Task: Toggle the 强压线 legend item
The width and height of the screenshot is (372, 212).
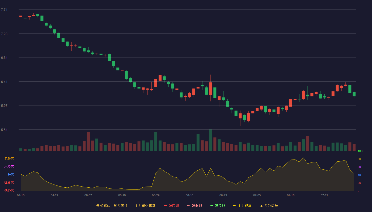Action: coord(171,206)
